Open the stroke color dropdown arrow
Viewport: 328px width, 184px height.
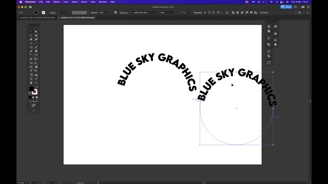46,13
